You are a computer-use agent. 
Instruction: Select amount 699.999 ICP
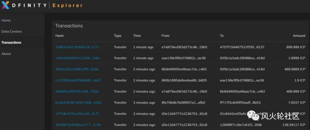pos(296,47)
